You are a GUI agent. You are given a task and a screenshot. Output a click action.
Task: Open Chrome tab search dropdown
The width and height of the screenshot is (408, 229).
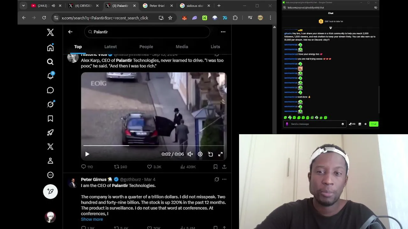pos(23,6)
